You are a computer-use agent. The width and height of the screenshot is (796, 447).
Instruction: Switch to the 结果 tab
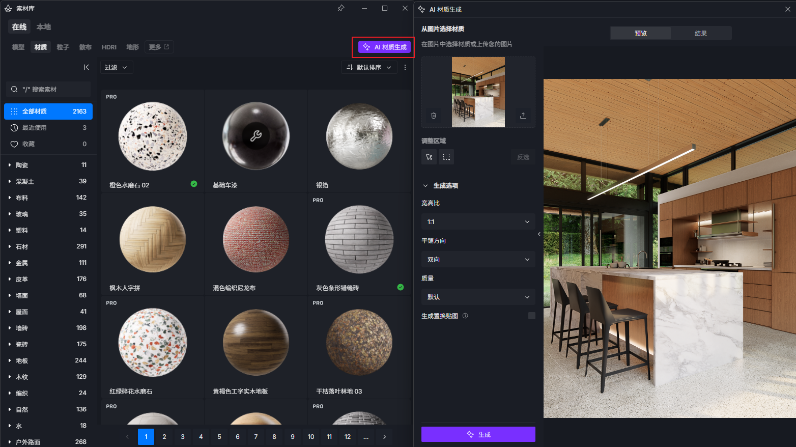click(x=701, y=33)
